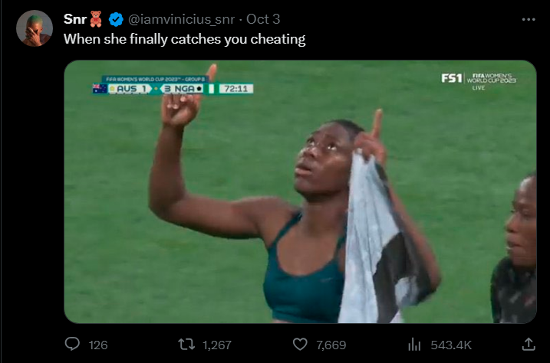The image size is (550, 363).
Task: Click the 7,669 likes count
Action: coord(331,345)
